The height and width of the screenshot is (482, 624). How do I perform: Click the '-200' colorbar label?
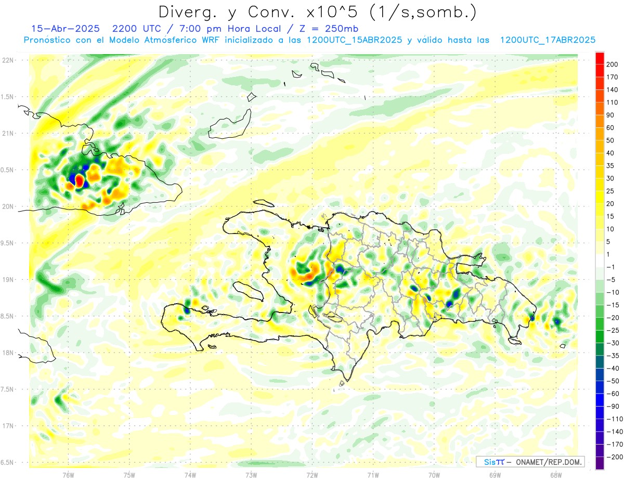pyautogui.click(x=615, y=457)
